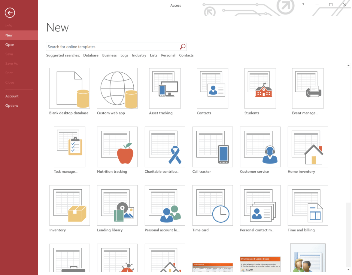
Task: Open the Time and billing template
Action: click(x=308, y=205)
